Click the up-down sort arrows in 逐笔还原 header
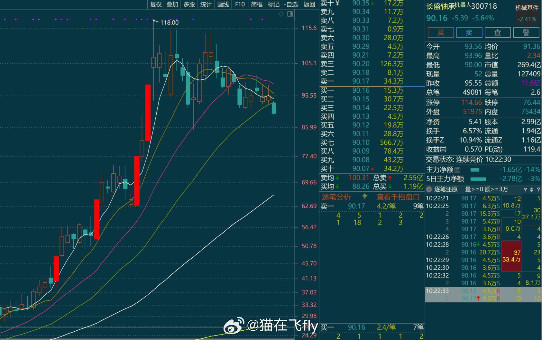This screenshot has width=542, height=340. click(x=531, y=190)
